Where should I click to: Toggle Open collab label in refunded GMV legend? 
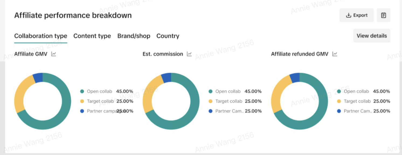(356, 91)
